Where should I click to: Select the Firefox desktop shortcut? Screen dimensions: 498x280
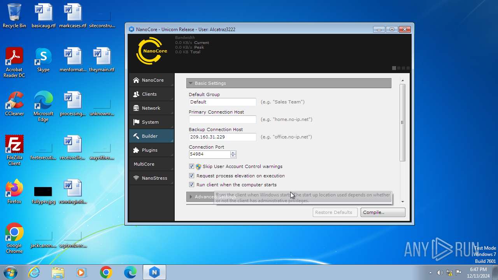click(x=14, y=192)
